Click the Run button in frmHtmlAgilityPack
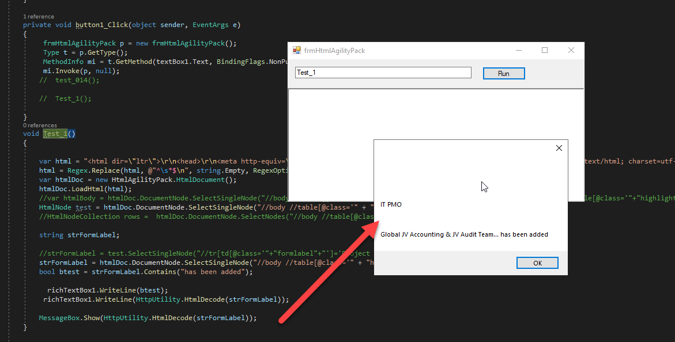Screen dimensions: 675x342 point(504,74)
